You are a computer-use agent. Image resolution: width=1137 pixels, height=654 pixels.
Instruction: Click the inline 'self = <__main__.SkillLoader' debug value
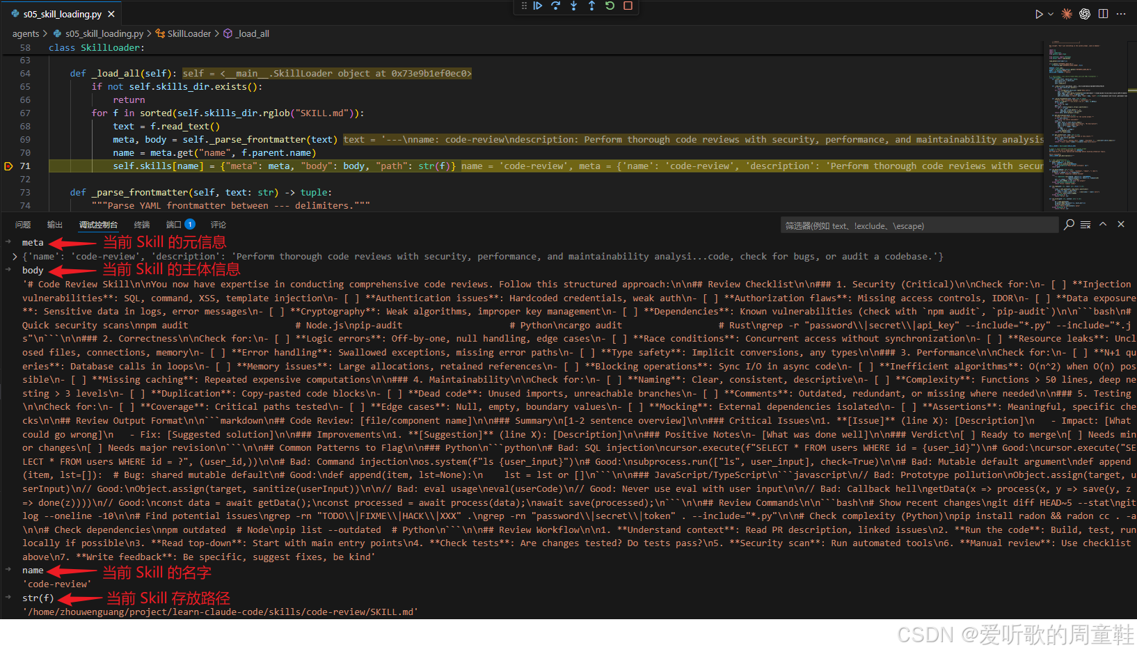click(327, 74)
